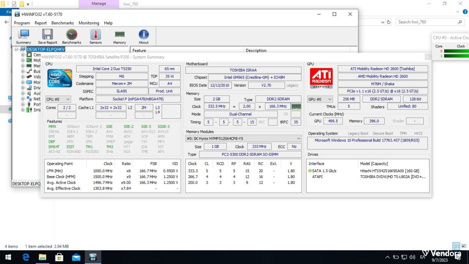The width and height of the screenshot is (469, 264).
Task: Expand the Bus tree node
Action: [x=23, y=71]
